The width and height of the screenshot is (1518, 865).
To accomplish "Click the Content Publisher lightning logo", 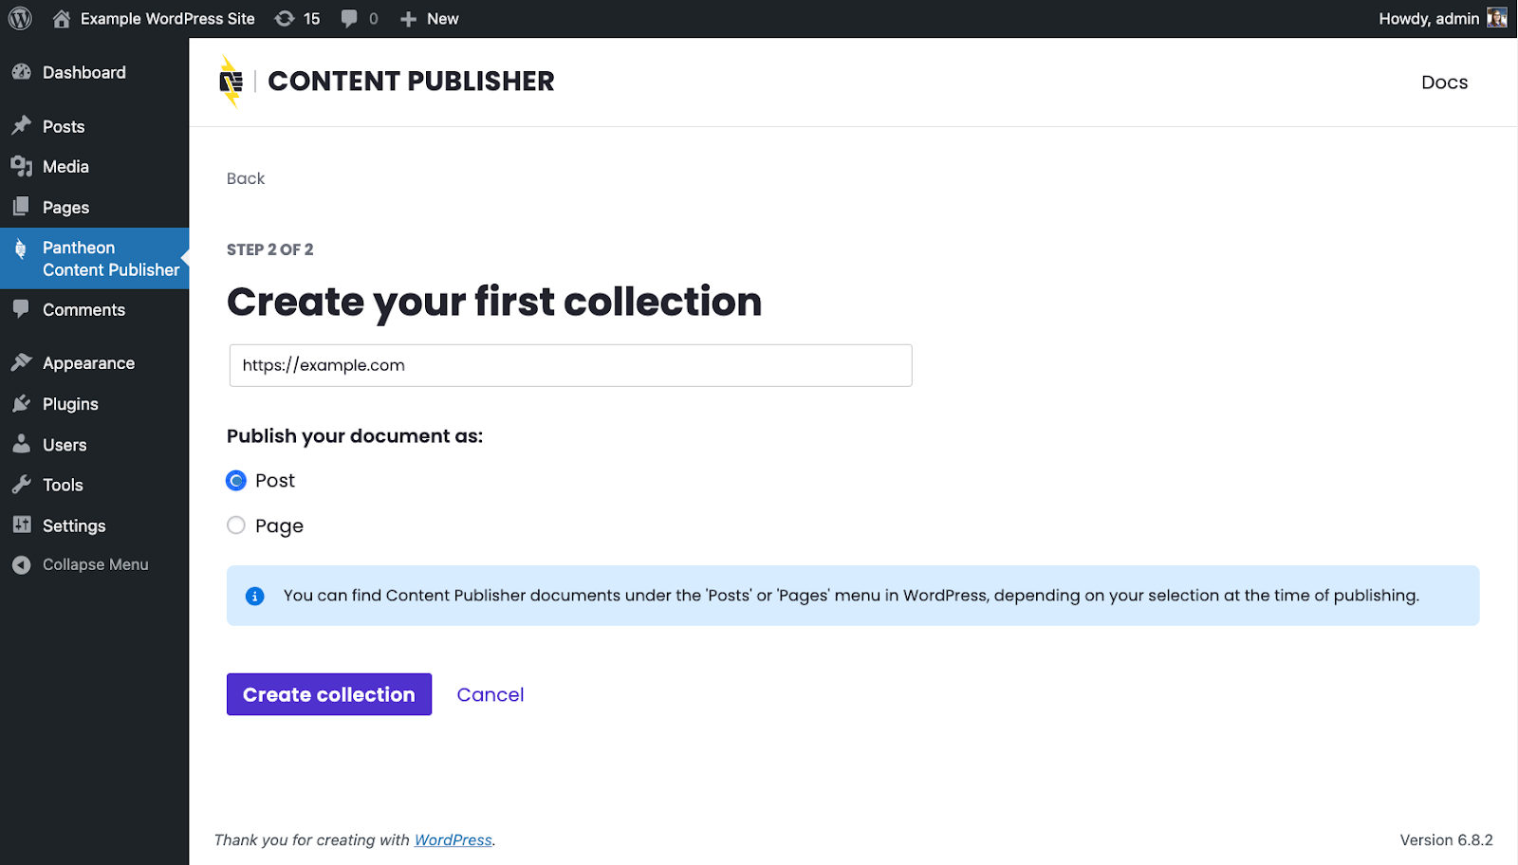I will 231,82.
